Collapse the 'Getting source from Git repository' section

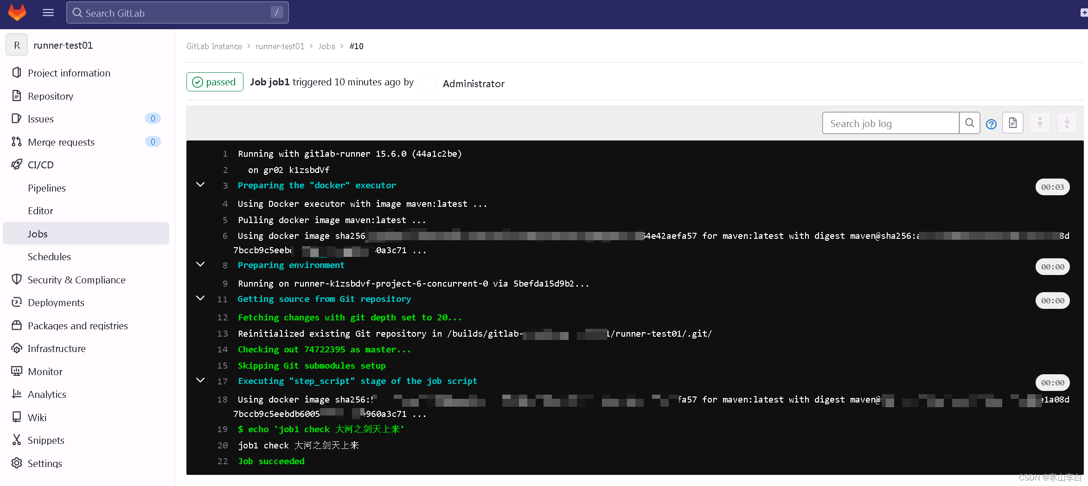(x=200, y=298)
